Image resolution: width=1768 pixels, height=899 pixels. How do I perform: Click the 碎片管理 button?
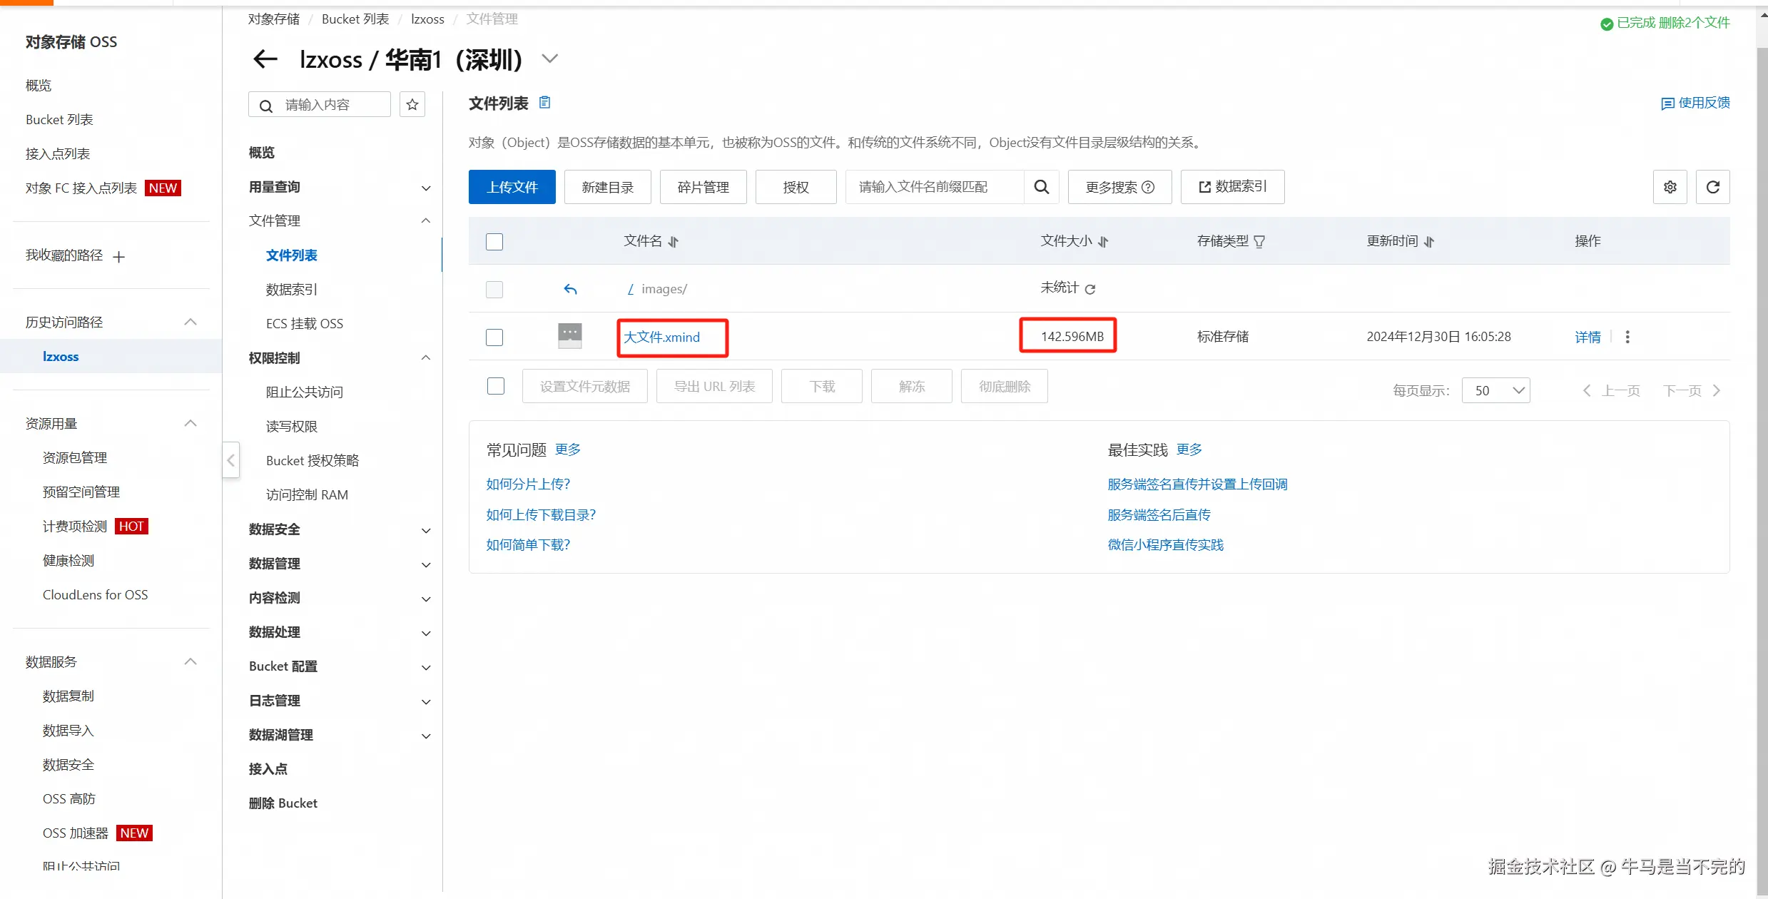click(x=703, y=187)
